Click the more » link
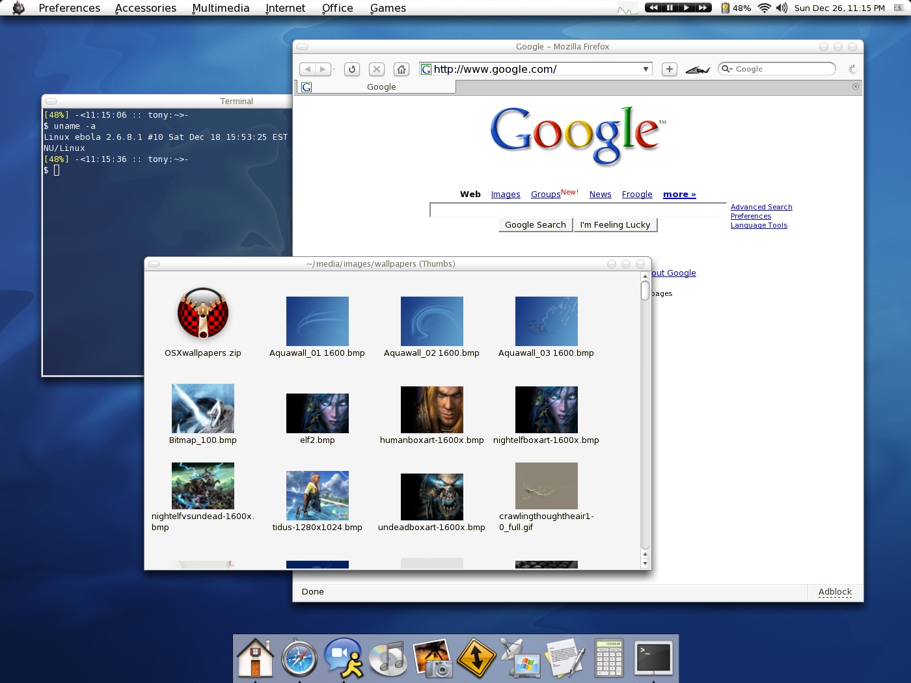This screenshot has height=683, width=911. coord(679,194)
